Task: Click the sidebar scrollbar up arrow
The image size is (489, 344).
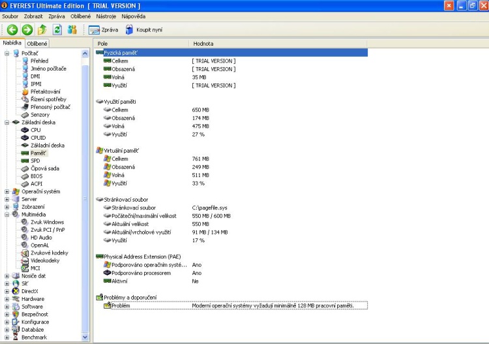Action: (x=85, y=54)
